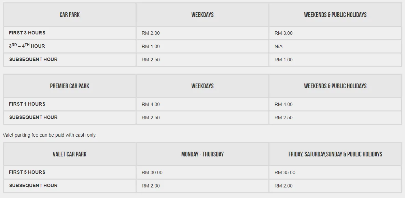The width and height of the screenshot is (405, 198).
Task: Select the Friday, Saturday, Sunday & Public Holidays header
Action: (x=335, y=154)
